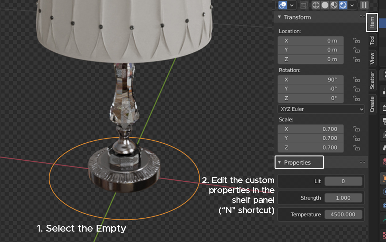The height and width of the screenshot is (242, 386).
Task: Open the Scatter sidebar tab
Action: point(372,80)
